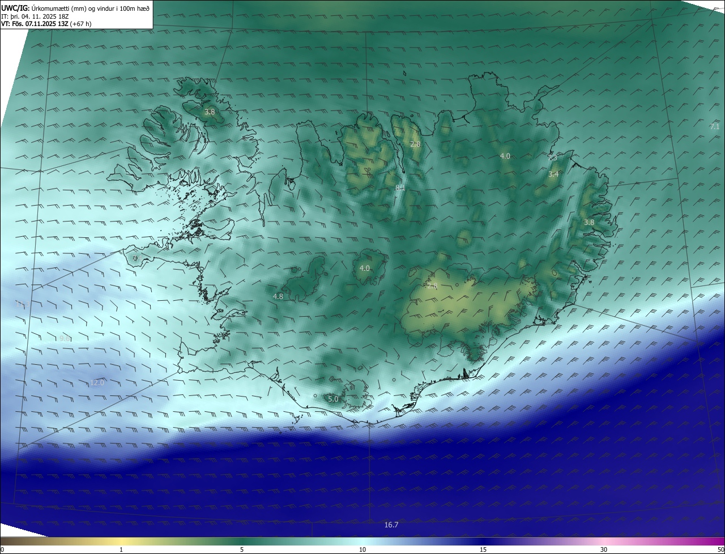Select the 12.0 value southwest of Iceland
This screenshot has width=725, height=554.
coord(97,383)
